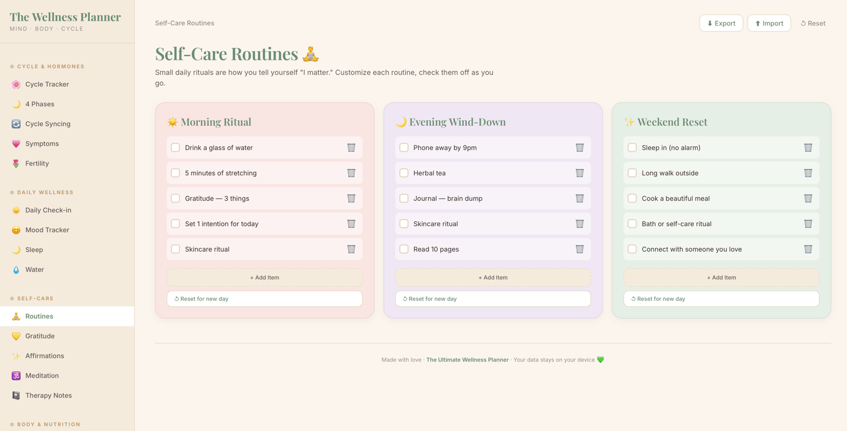847x431 pixels.
Task: Add an item to Evening Wind-Down
Action: (x=493, y=278)
